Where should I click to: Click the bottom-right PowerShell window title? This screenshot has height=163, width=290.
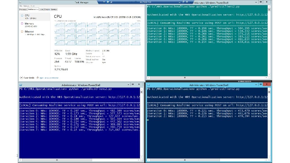click(209, 85)
